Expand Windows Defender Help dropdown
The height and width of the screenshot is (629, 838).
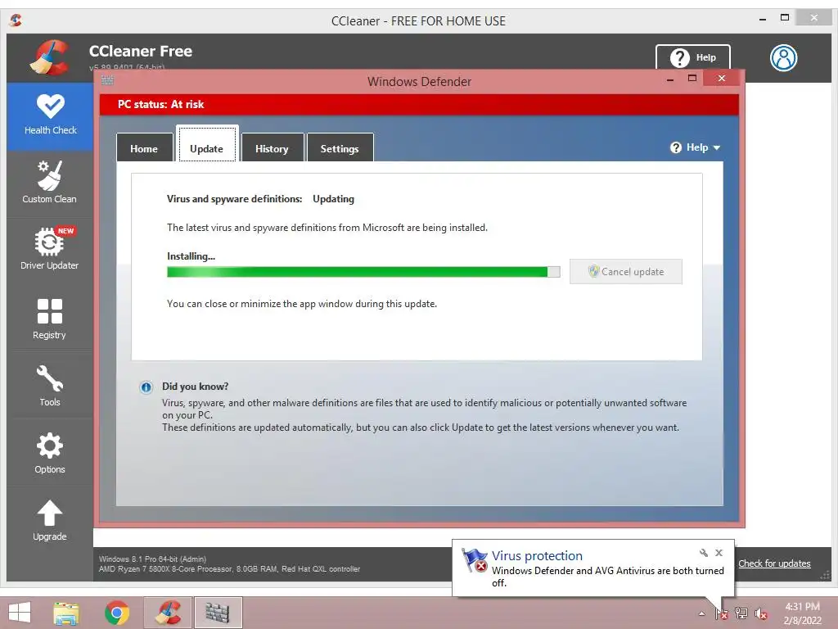click(695, 147)
